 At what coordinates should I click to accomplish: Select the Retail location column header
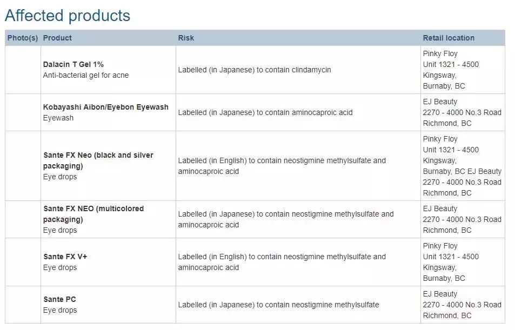click(449, 38)
